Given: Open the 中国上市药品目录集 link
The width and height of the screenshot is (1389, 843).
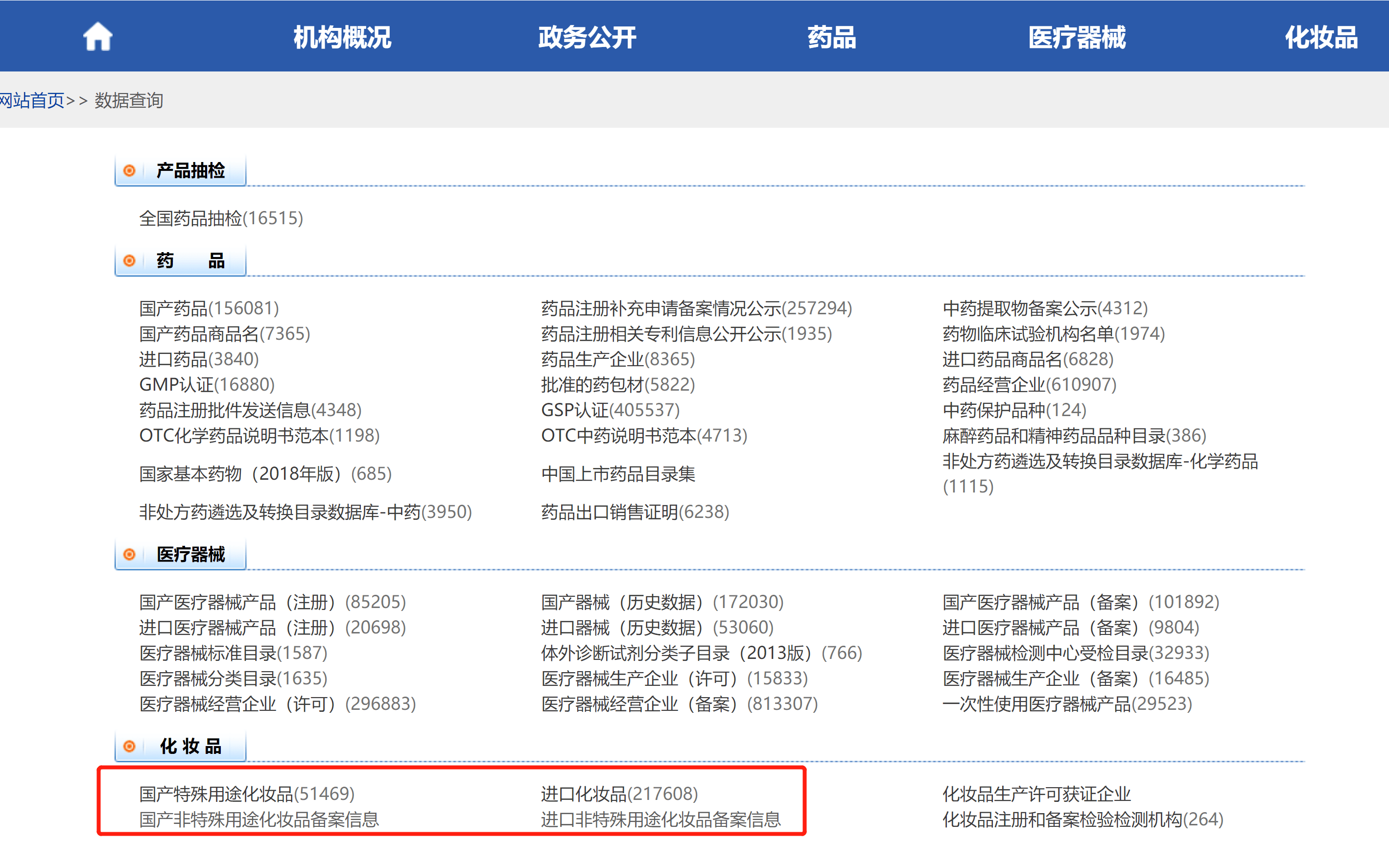Looking at the screenshot, I should (618, 474).
